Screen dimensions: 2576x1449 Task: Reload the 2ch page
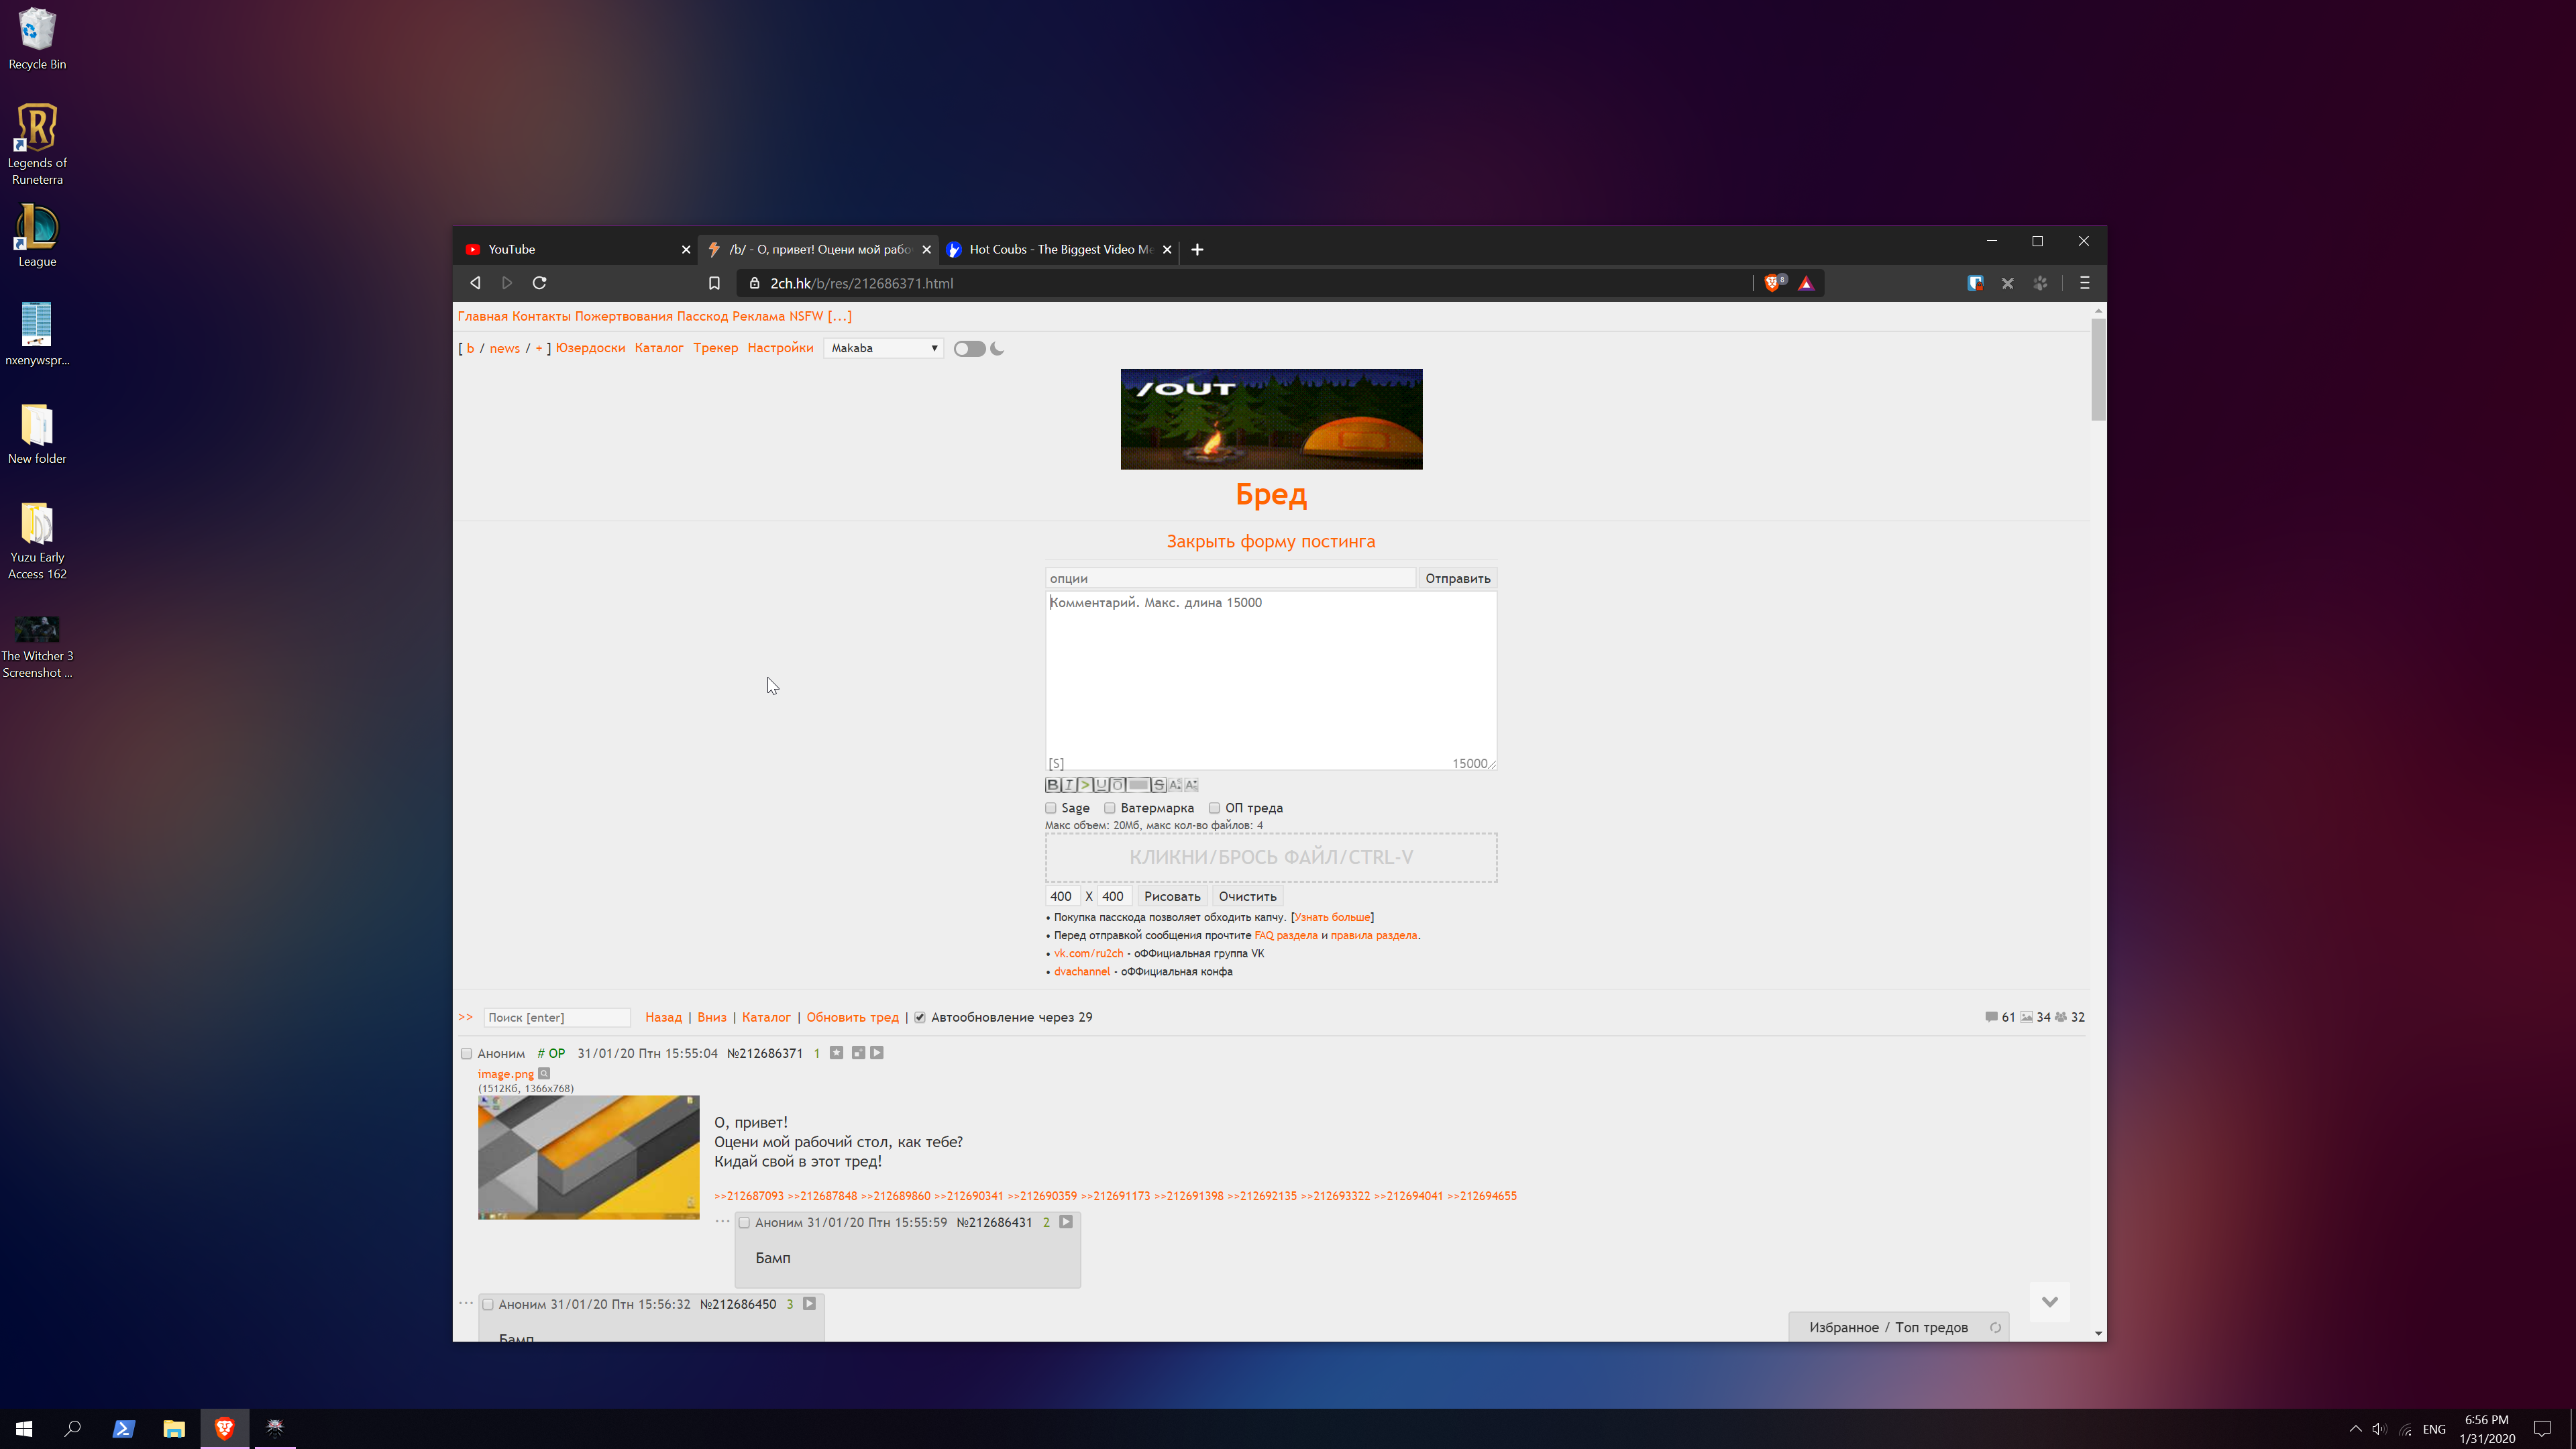click(x=540, y=283)
